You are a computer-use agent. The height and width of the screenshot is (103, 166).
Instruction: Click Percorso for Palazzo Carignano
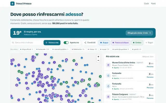coord(150,98)
